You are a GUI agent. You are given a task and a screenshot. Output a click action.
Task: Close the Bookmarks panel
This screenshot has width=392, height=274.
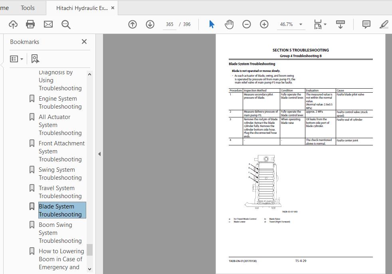pyautogui.click(x=84, y=42)
